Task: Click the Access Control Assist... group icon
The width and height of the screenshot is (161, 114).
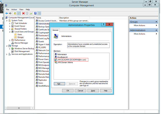Action: click(37, 21)
